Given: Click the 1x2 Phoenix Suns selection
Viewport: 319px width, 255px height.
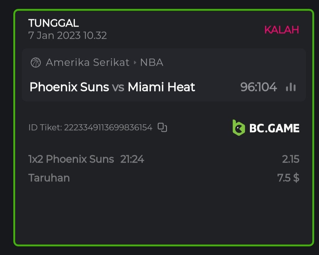Looking at the screenshot, I should (x=71, y=159).
